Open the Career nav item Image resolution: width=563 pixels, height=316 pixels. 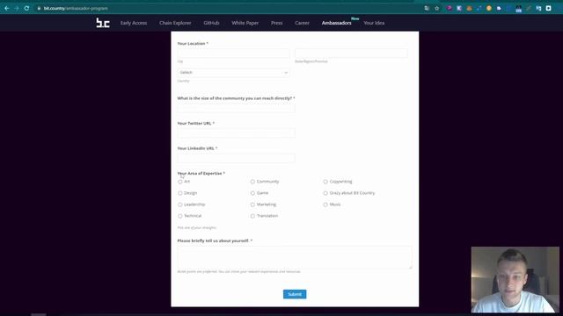(x=302, y=23)
